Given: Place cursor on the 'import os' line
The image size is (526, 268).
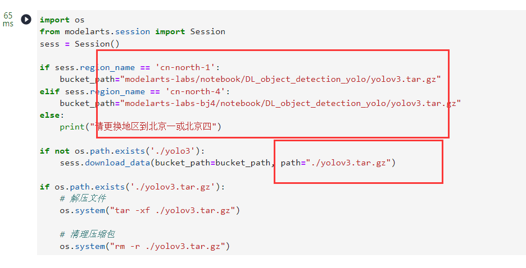Looking at the screenshot, I should point(62,20).
